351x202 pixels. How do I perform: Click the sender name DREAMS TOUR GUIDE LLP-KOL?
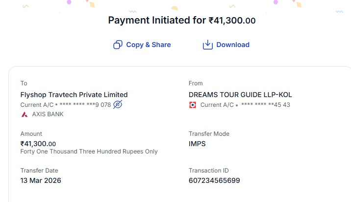pyautogui.click(x=240, y=95)
